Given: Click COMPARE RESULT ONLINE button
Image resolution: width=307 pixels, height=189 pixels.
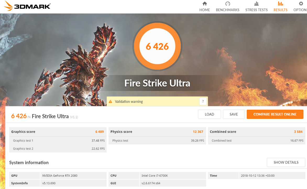Looking at the screenshot, I should (x=275, y=114).
